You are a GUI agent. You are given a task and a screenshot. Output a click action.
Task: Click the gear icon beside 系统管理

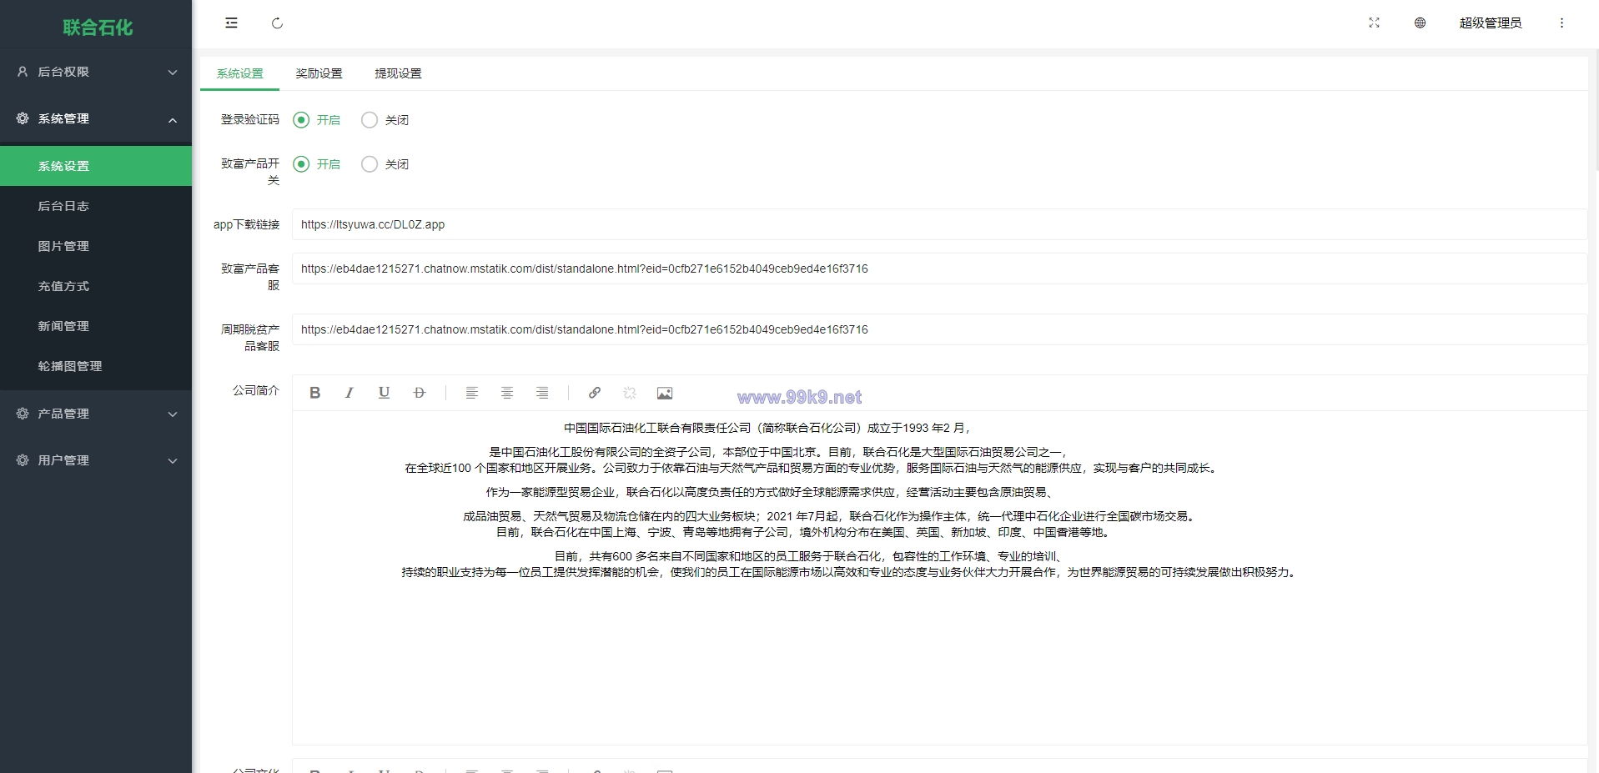pyautogui.click(x=23, y=118)
